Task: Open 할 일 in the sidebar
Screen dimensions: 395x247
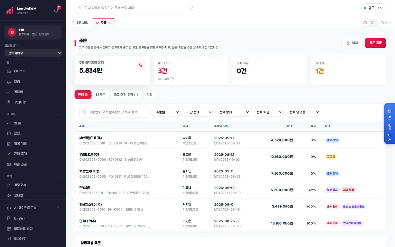Action: 33,123
